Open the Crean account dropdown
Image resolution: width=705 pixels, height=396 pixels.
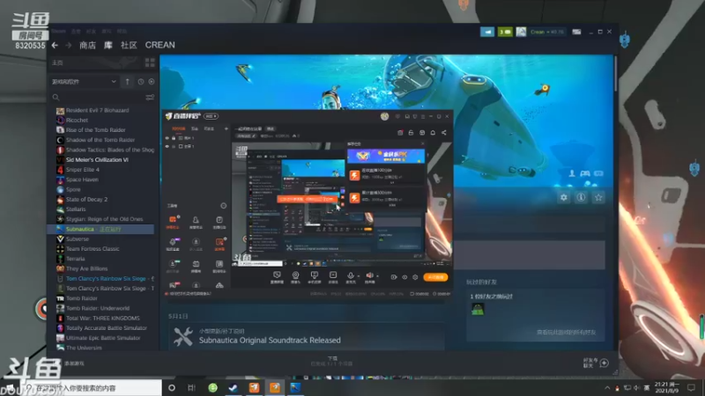(546, 32)
